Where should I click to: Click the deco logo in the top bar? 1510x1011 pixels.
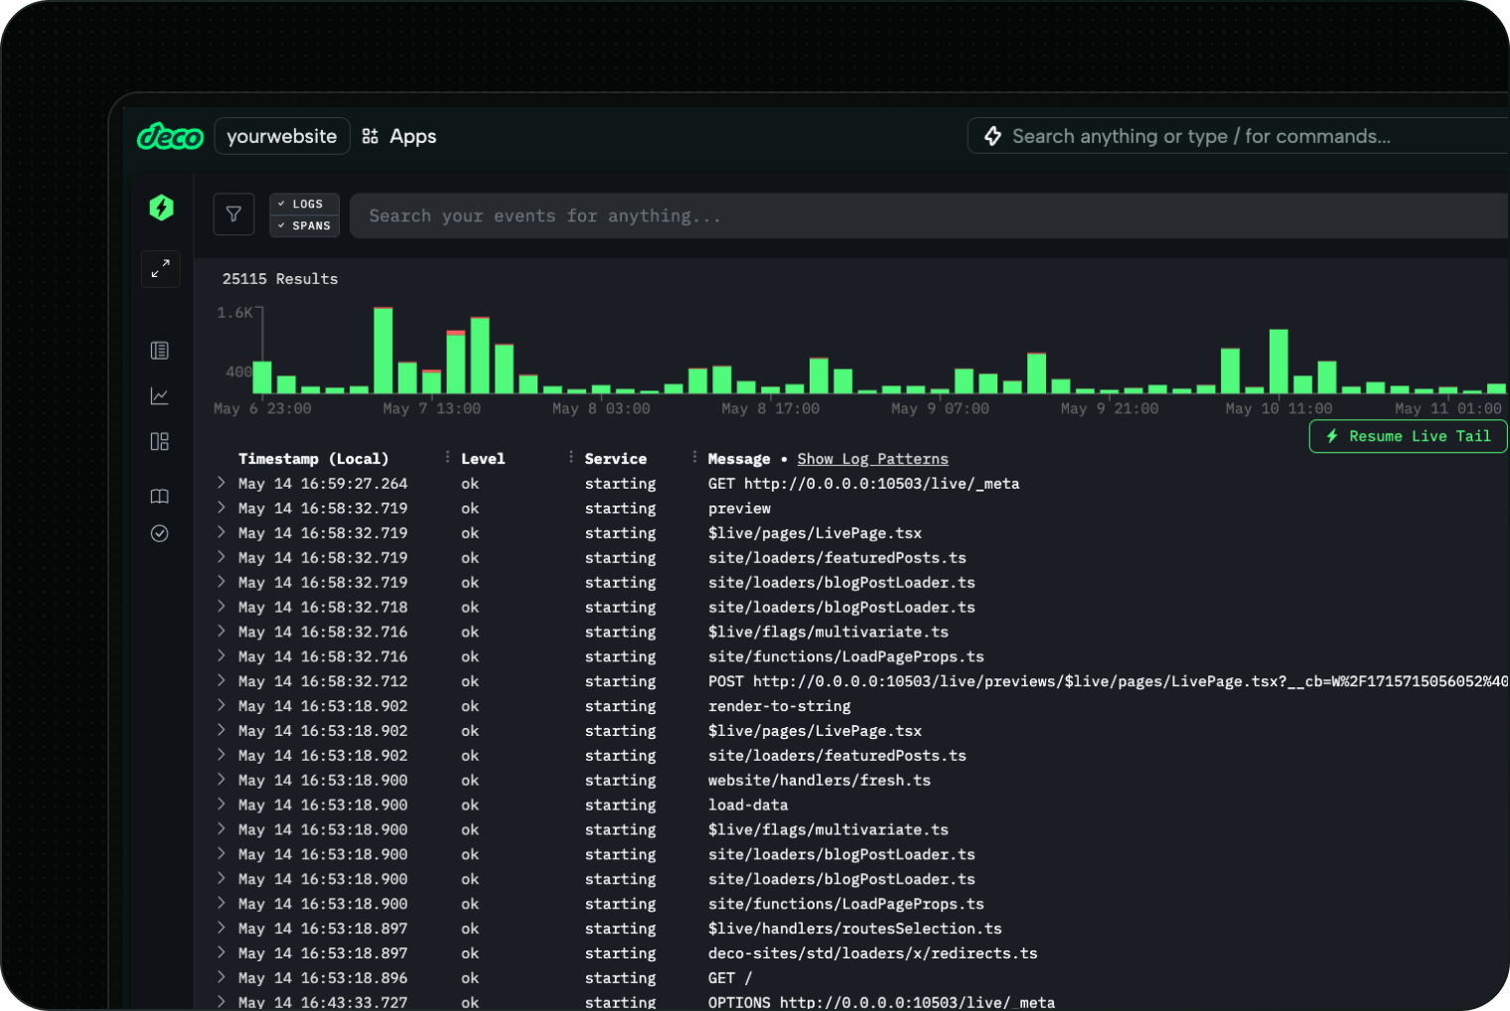tap(170, 136)
